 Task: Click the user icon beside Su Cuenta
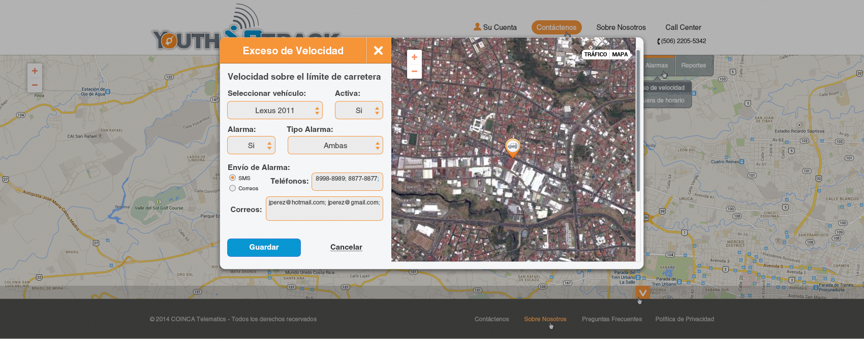477,26
